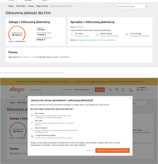Click the Anuluj button in dialog
This screenshot has height=164, width=158.
pos(90,150)
